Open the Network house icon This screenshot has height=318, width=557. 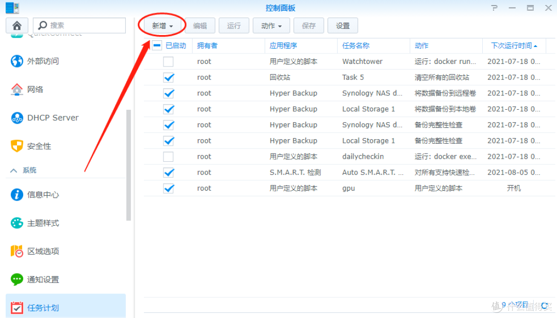[17, 90]
